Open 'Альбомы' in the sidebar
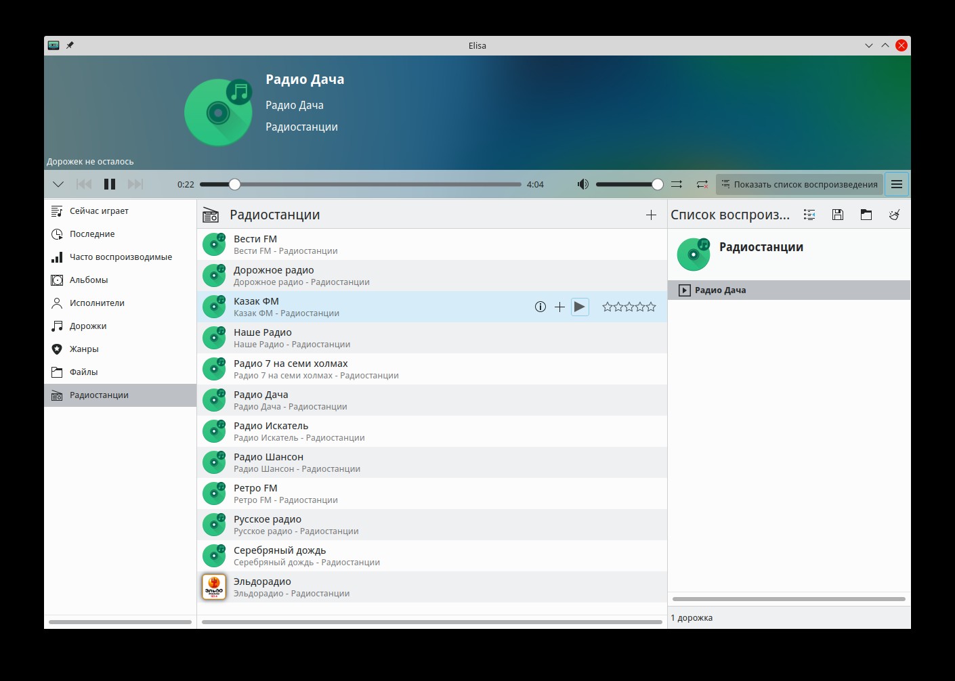Screen dimensions: 955x681 (x=121, y=280)
